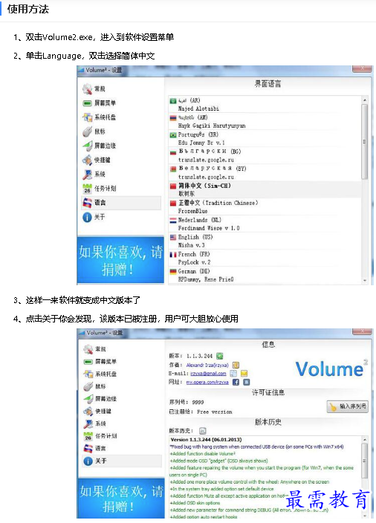376x523 pixels.
Task: Open the 屏幕边缘 icon in the 界面语言 window
Action: [x=87, y=146]
